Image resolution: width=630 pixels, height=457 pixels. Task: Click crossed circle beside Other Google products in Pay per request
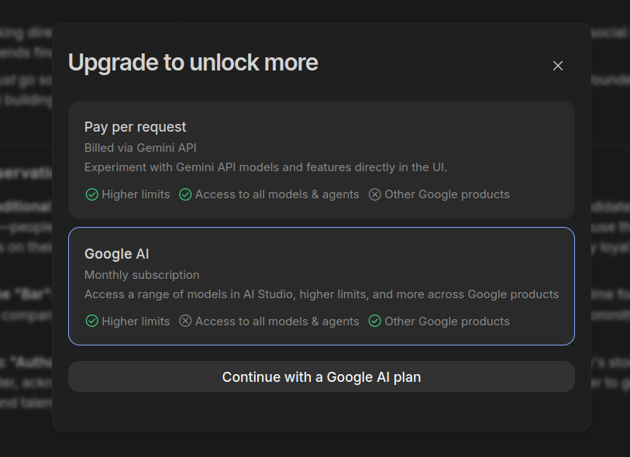coord(375,194)
